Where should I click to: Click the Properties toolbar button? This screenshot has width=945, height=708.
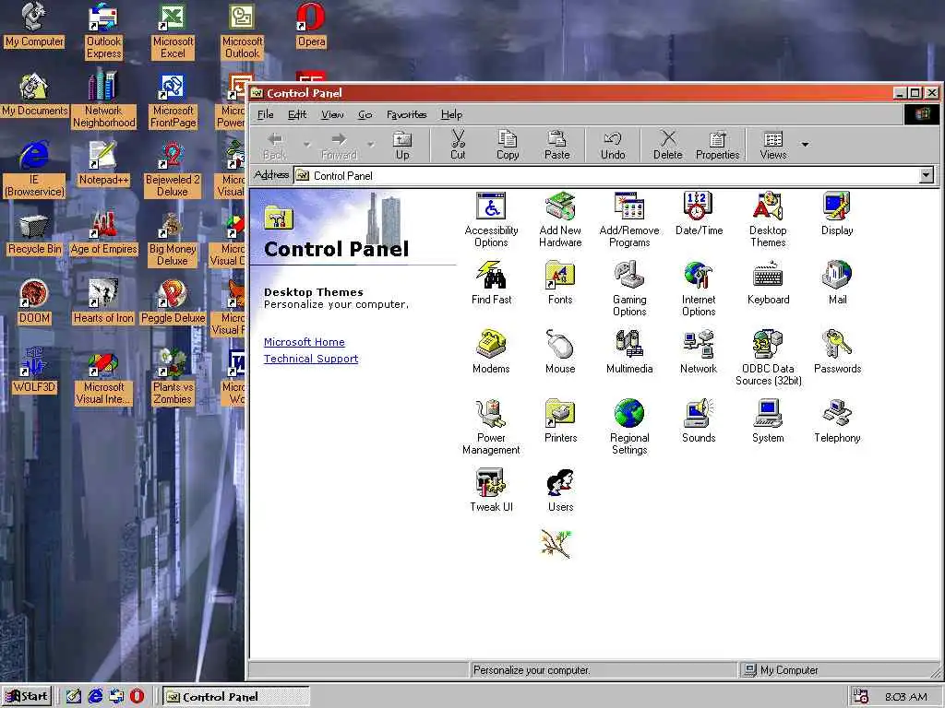[717, 147]
